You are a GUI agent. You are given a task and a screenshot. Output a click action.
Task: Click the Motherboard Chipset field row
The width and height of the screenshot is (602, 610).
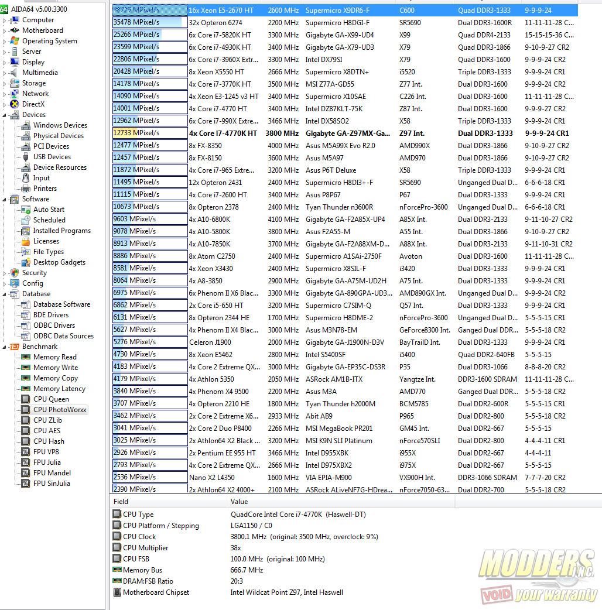click(x=228, y=592)
